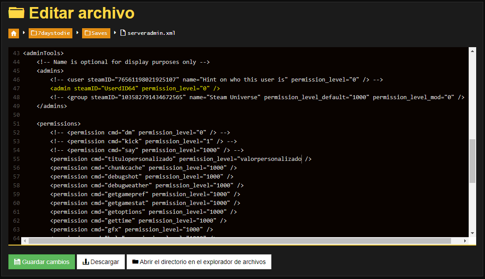
Task: Click the editor's vertical scrollbar up arrow
Action: (472, 51)
